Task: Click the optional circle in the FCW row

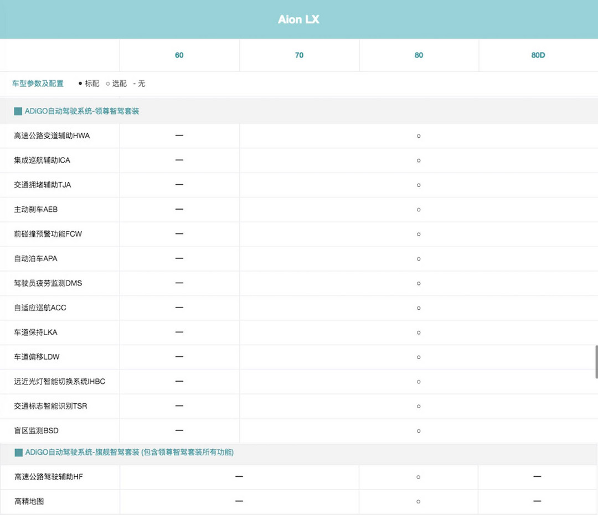Action: tap(419, 234)
